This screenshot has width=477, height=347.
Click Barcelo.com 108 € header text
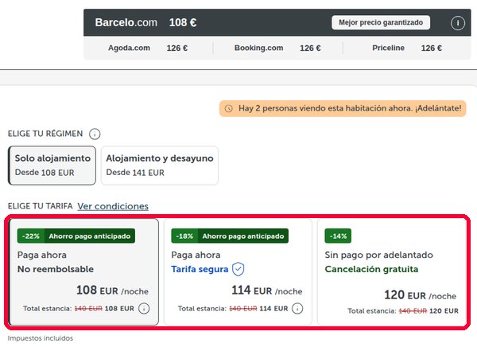[145, 22]
